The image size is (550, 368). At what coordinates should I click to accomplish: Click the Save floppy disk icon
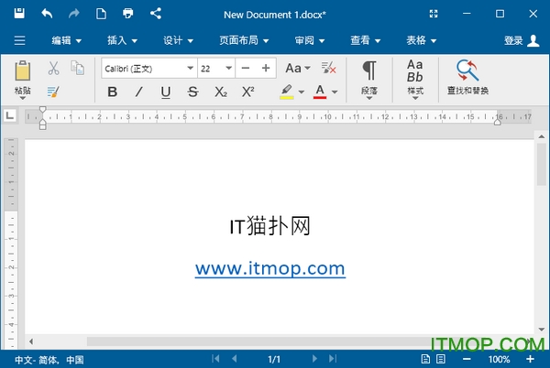pos(19,14)
